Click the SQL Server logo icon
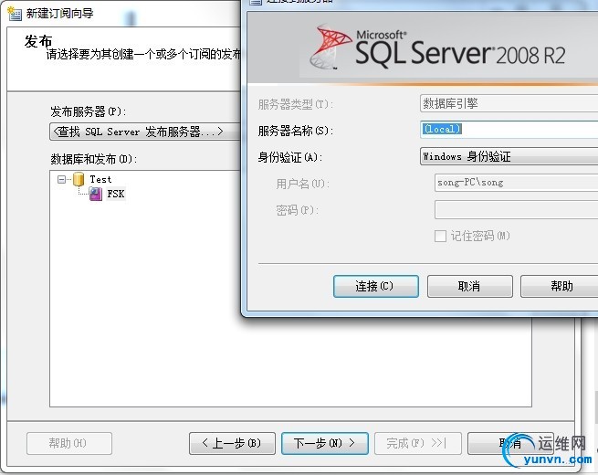Image resolution: width=598 pixels, height=475 pixels. 330,47
